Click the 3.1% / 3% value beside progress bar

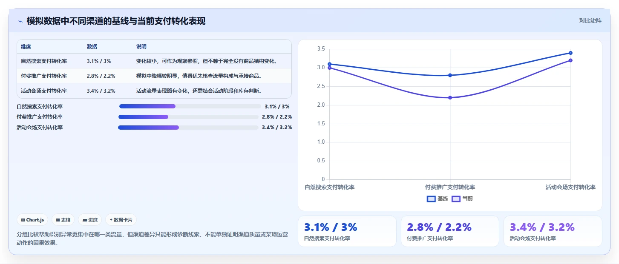[277, 106]
